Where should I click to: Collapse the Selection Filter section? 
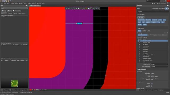[137, 15]
